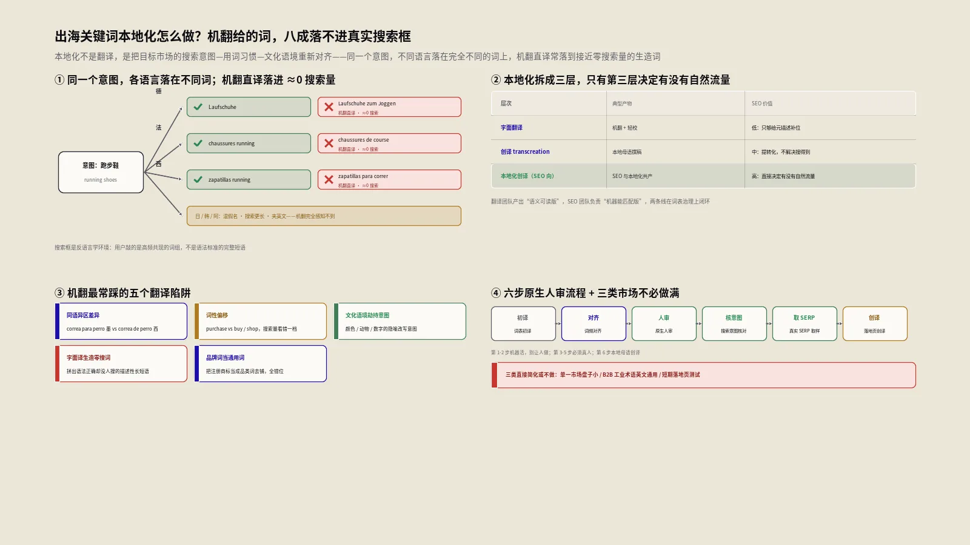
Task: Click the footnote beginning 翻译团队产出
Action: point(600,202)
